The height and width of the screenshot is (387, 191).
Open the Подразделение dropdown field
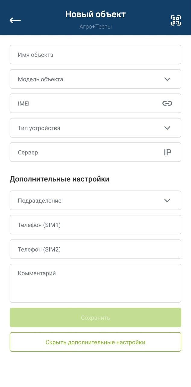click(95, 200)
